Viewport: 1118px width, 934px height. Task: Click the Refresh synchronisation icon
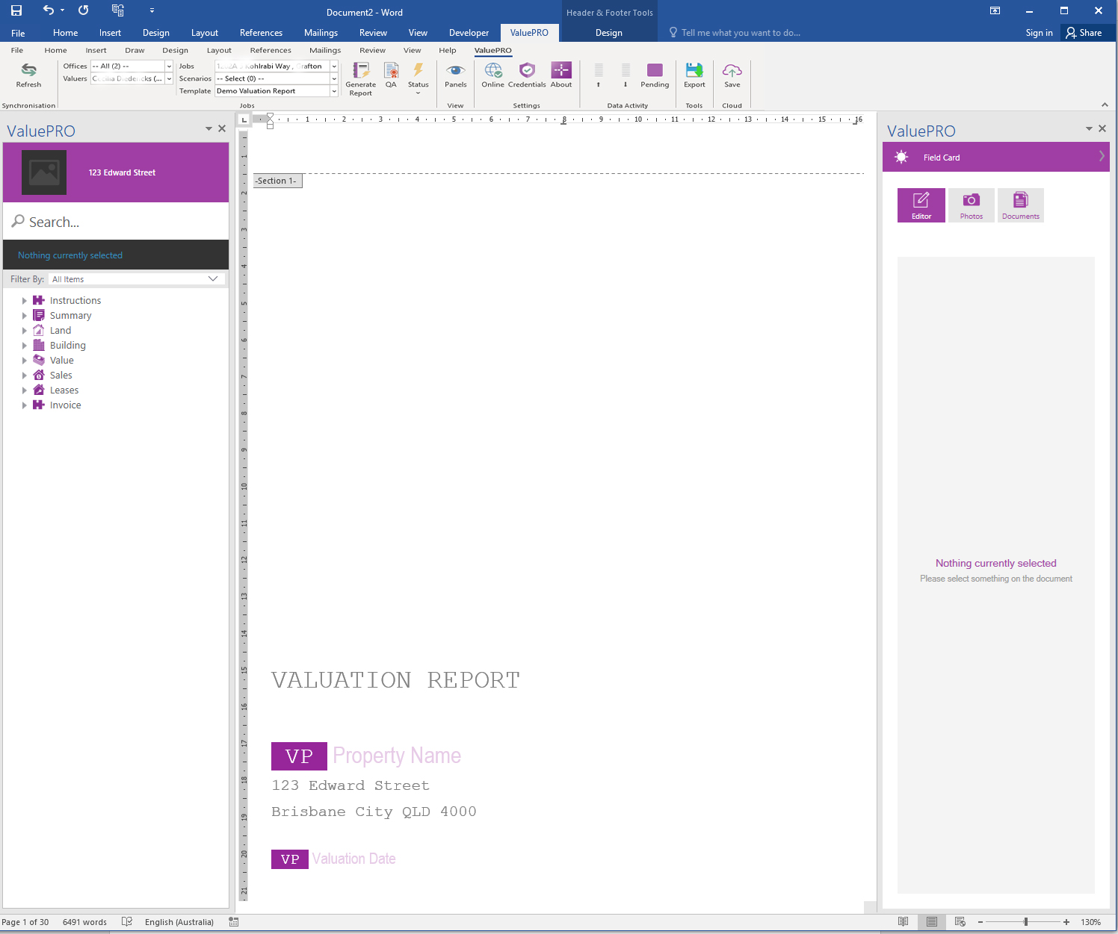tap(28, 69)
